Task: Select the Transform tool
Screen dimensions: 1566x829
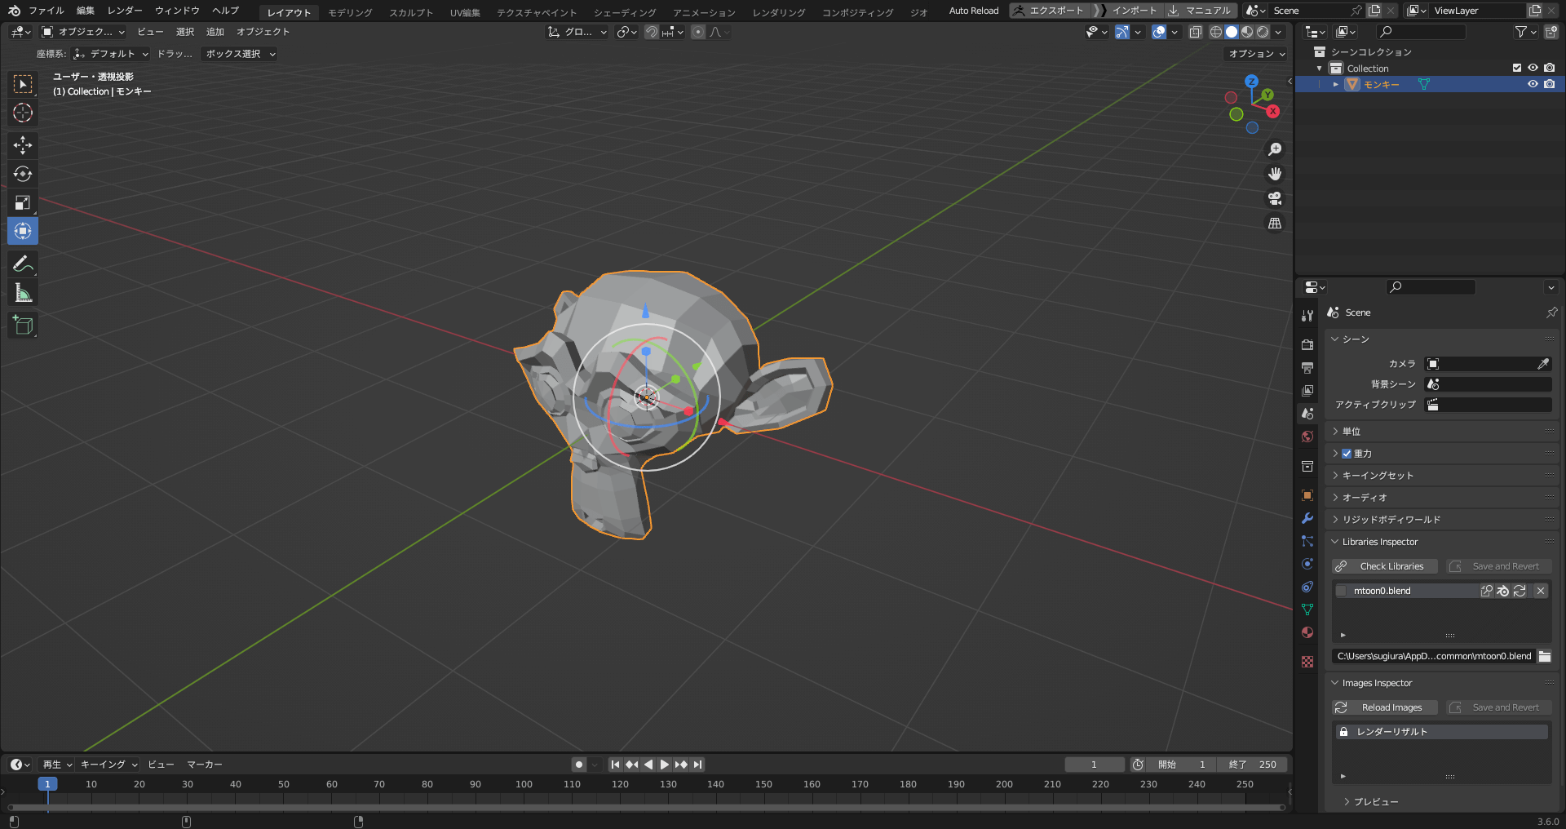Action: 23,231
